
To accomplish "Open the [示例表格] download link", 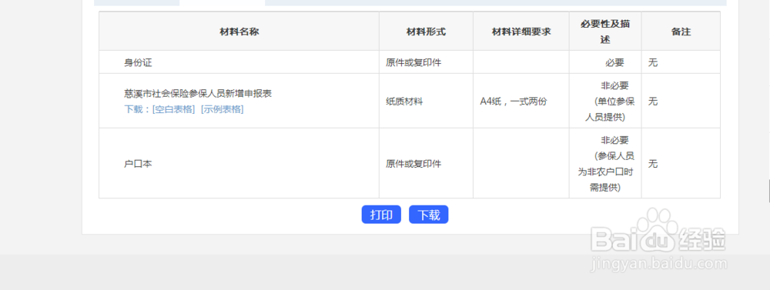I will [x=222, y=109].
